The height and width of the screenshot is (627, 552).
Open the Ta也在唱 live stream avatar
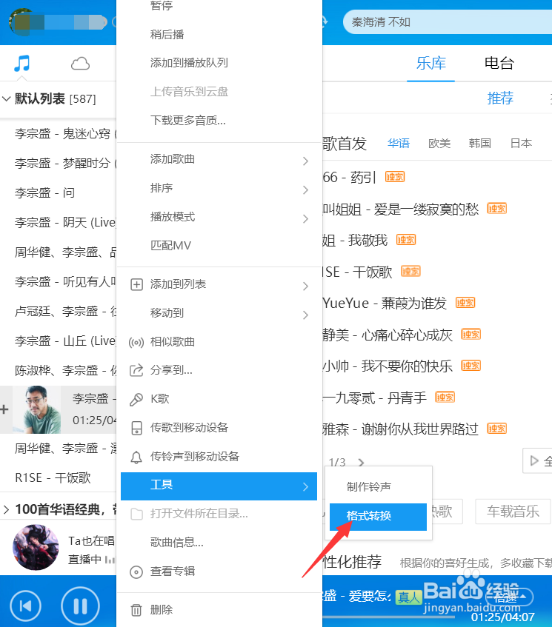pyautogui.click(x=36, y=548)
